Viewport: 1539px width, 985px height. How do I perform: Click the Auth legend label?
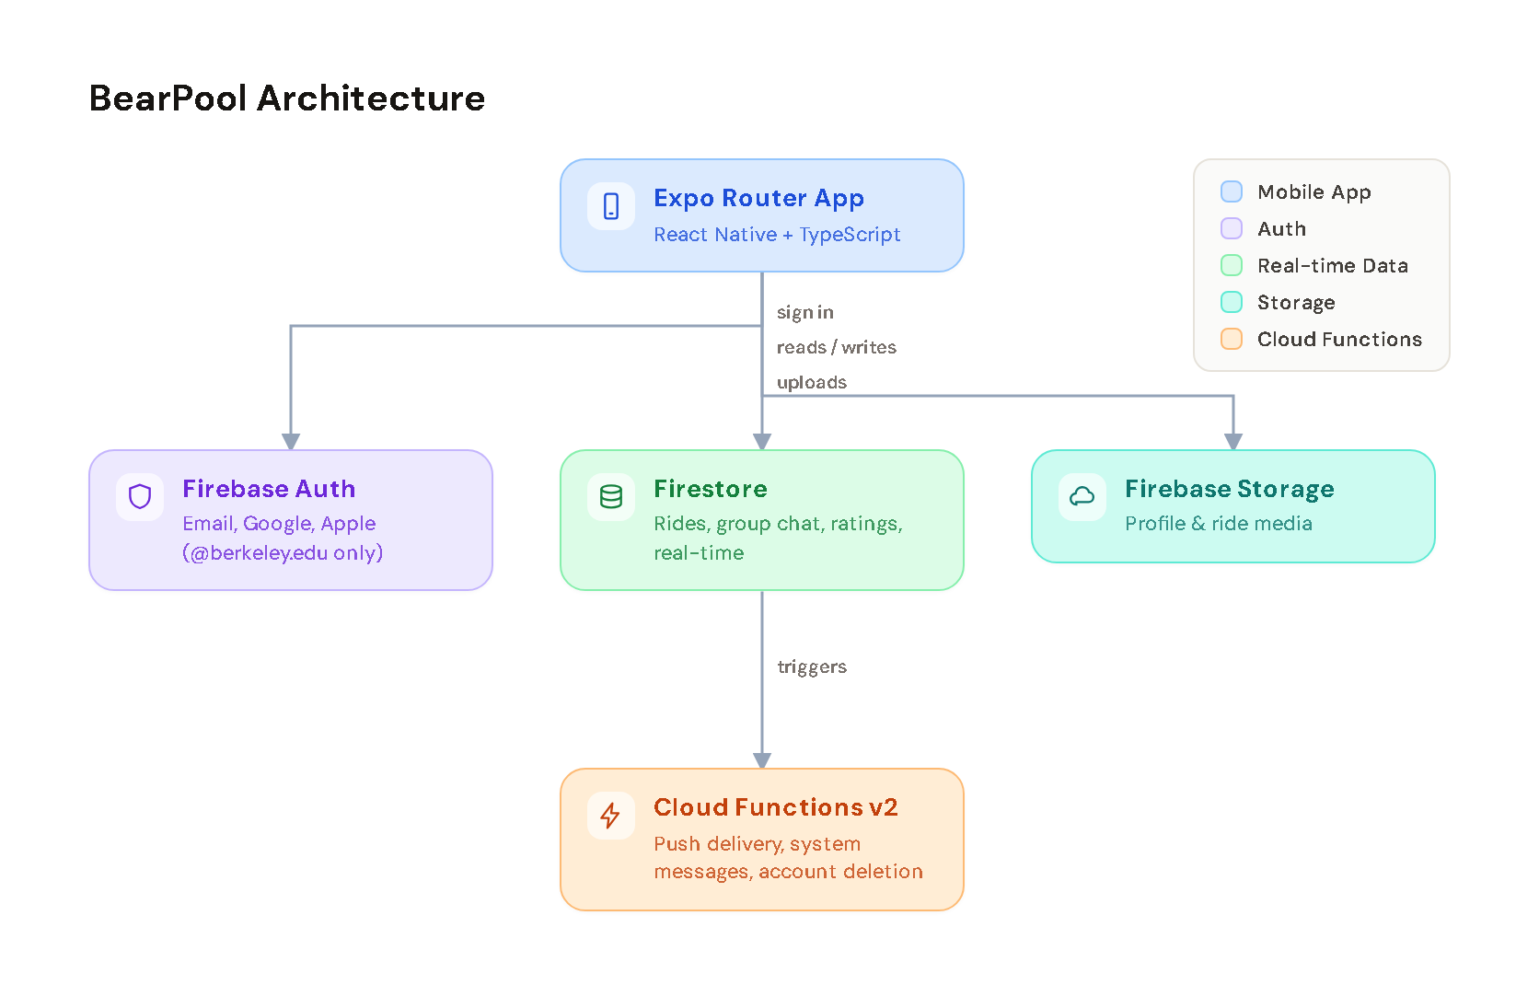point(1282,228)
